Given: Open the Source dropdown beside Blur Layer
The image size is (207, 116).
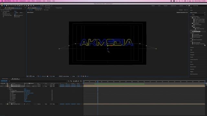Looking at the screenshot, I should coord(21,13).
